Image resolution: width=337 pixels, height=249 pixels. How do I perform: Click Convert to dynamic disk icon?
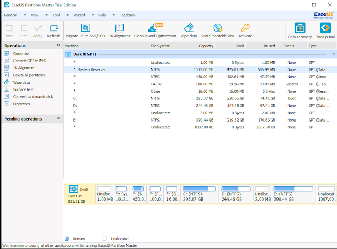[x=6, y=97]
